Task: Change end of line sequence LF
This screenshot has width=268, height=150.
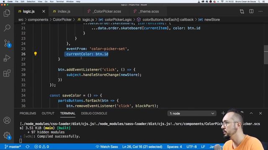Action: [x=203, y=147]
